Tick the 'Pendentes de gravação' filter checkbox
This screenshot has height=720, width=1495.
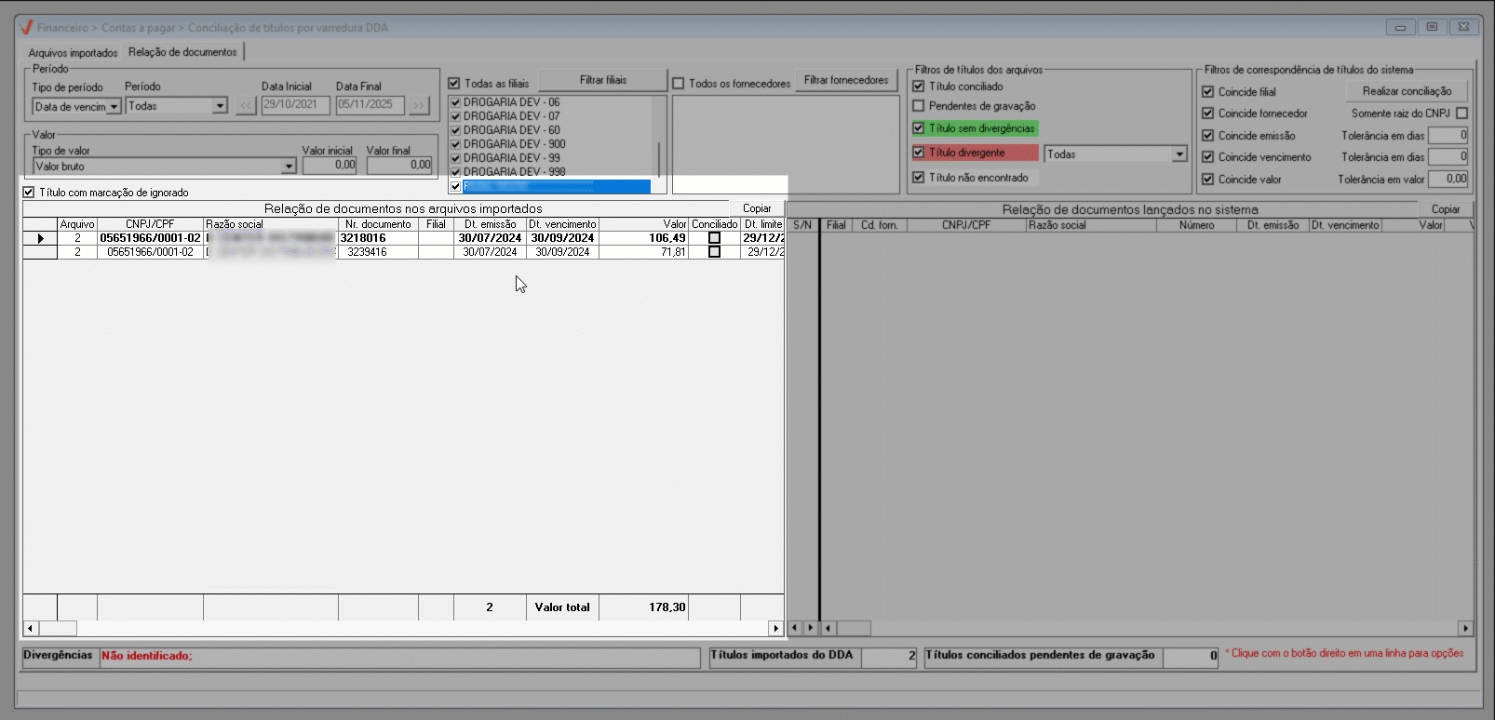click(x=919, y=106)
